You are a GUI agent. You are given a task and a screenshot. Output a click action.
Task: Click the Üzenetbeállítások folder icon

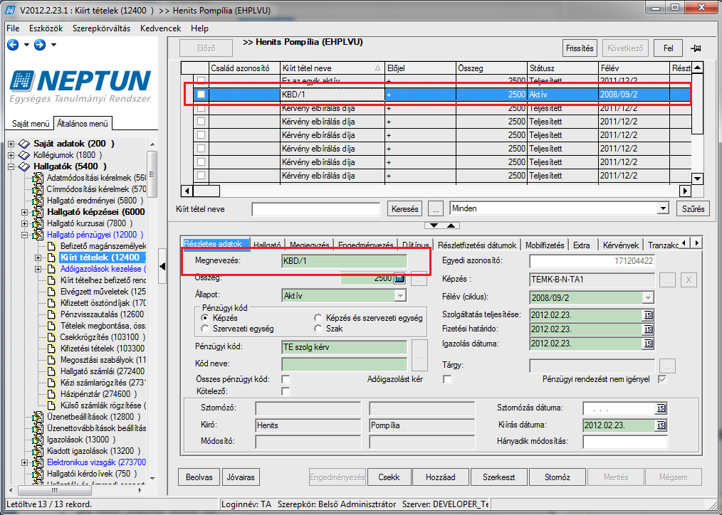(x=38, y=417)
